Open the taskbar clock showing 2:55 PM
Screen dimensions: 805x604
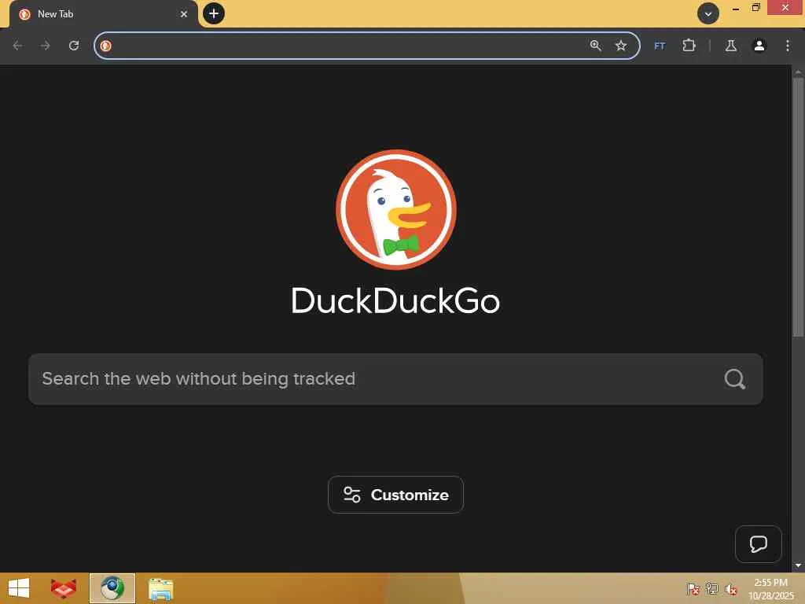[770, 589]
